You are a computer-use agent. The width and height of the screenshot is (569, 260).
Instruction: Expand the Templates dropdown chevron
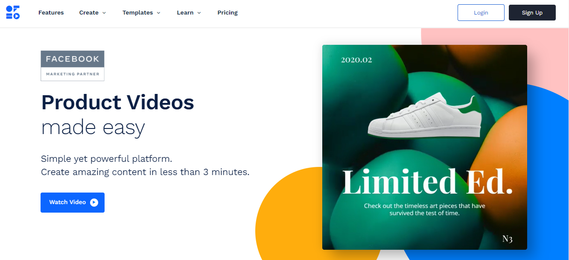coord(158,13)
